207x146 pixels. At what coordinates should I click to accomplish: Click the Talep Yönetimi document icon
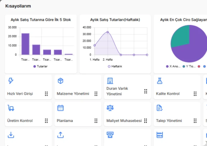(x=160, y=108)
